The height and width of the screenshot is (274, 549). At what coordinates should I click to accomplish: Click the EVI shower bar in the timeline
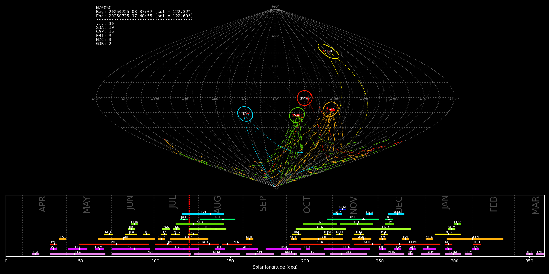(x=540, y=254)
